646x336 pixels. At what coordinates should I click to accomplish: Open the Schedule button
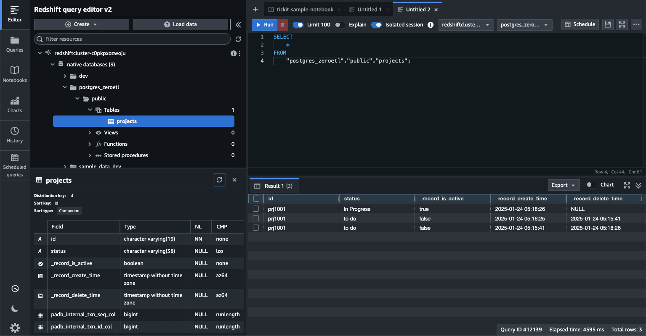[580, 24]
